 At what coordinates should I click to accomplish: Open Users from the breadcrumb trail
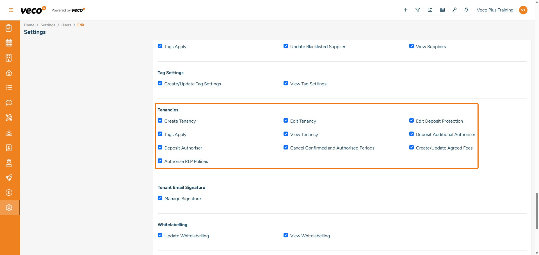tap(66, 25)
